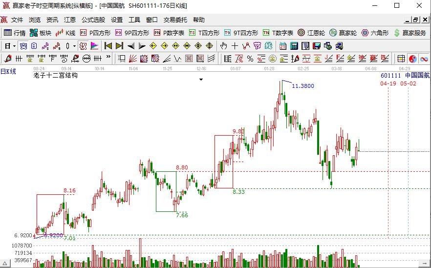The width and height of the screenshot is (431, 268).
Task: Open the 江恩 menu
Action: click(x=70, y=20)
